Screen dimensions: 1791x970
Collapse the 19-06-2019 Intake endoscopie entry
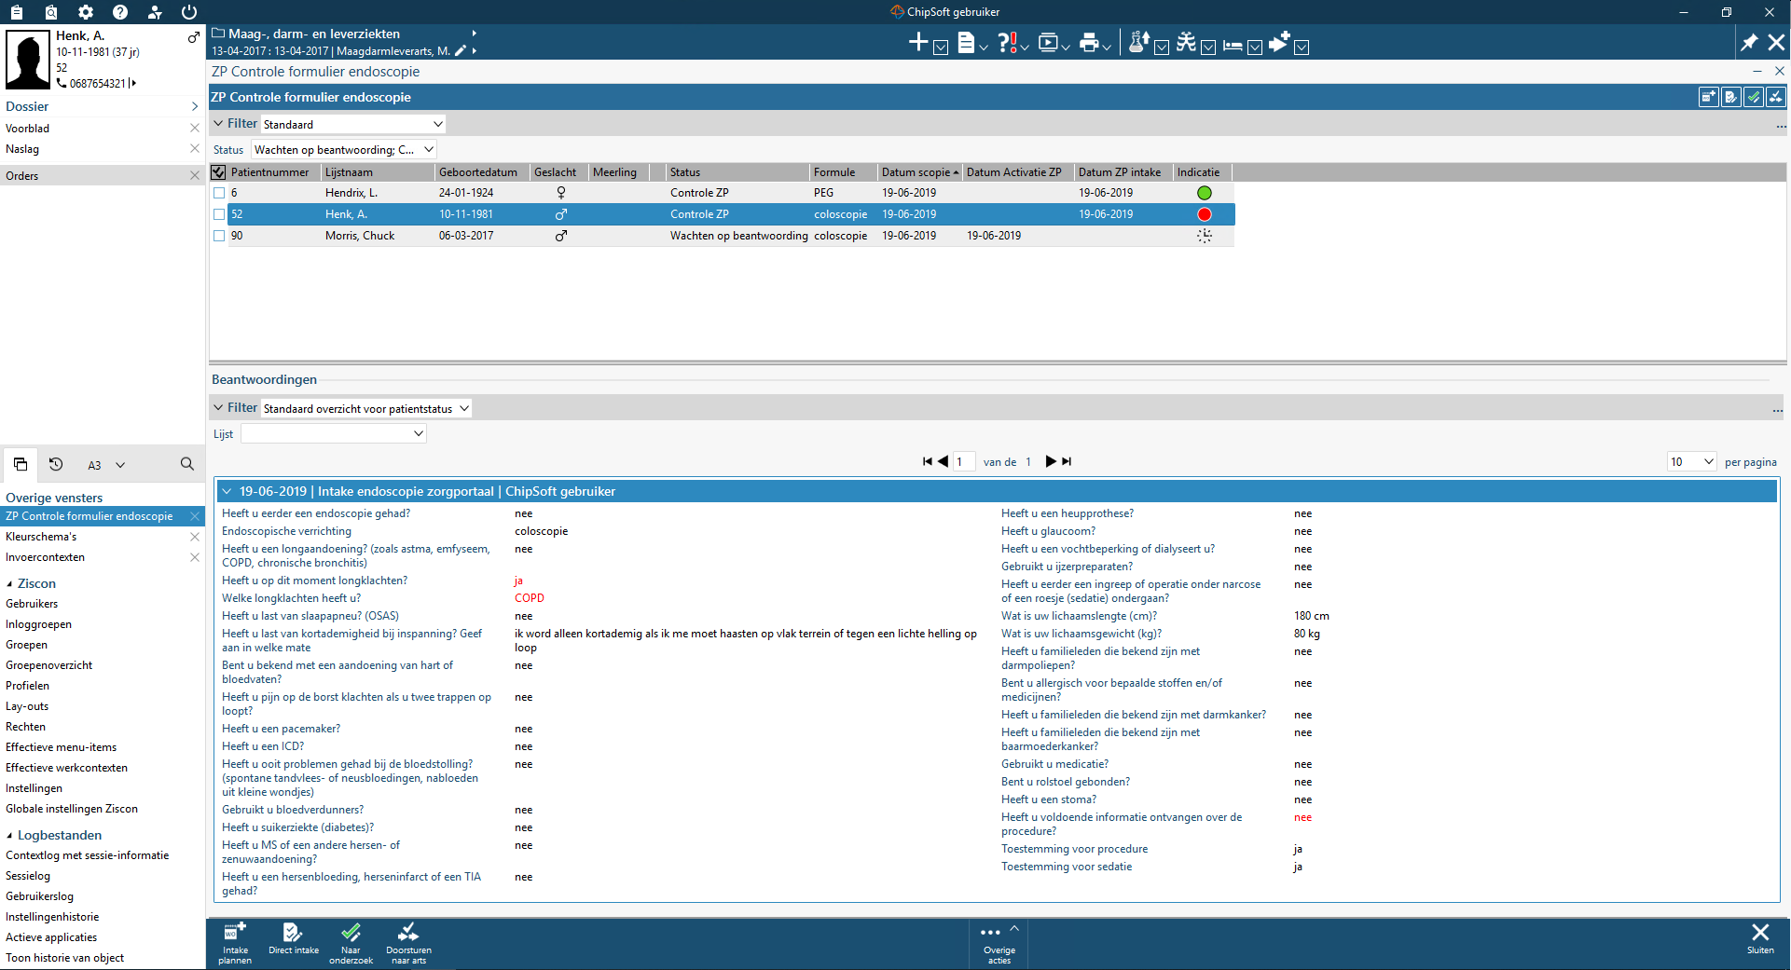[x=227, y=491]
